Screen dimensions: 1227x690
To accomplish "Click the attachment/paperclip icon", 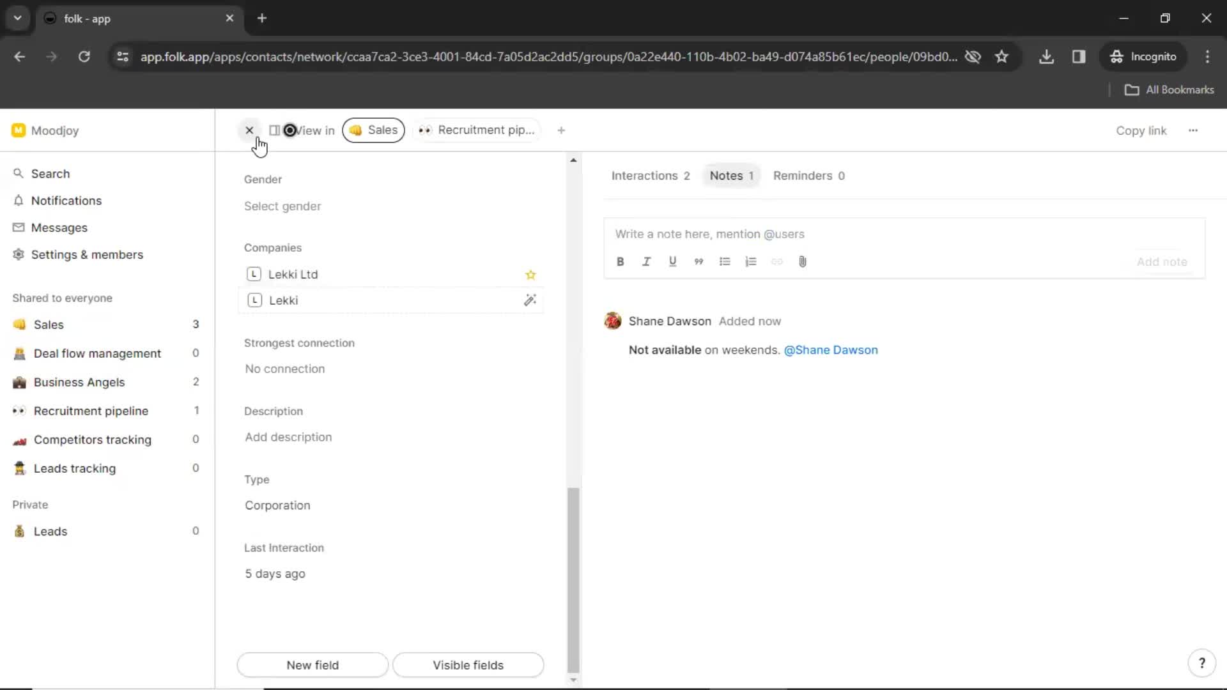I will tap(802, 261).
